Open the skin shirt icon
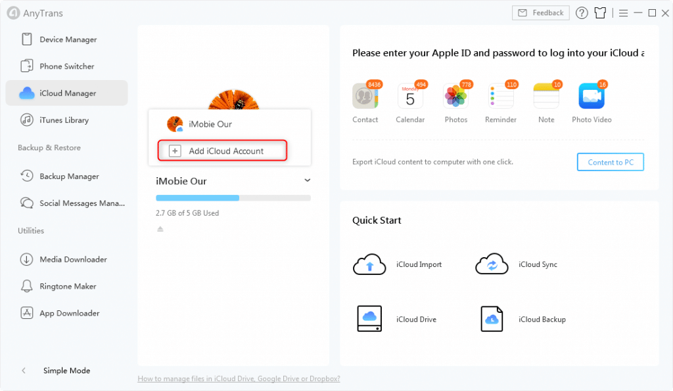This screenshot has height=391, width=673. 600,13
